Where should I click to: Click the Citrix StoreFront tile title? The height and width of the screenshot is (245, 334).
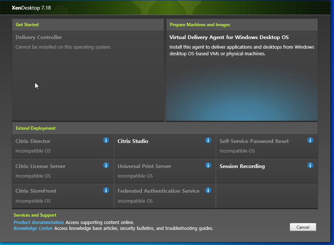(x=36, y=191)
